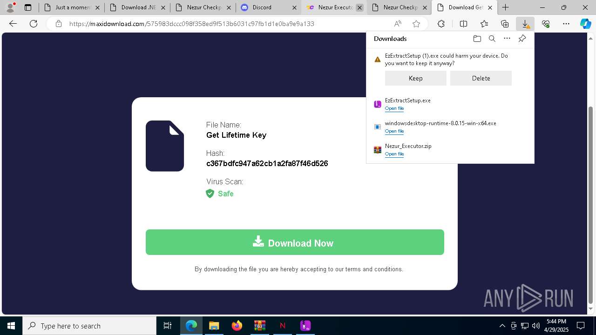Click 'Get Lifetime Key' file name
The image size is (596, 335).
[237, 135]
